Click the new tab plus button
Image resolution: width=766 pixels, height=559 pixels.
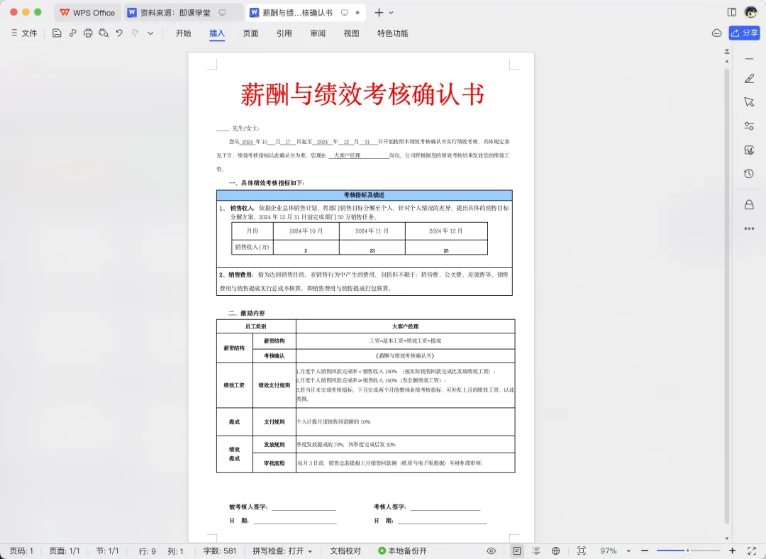(379, 13)
